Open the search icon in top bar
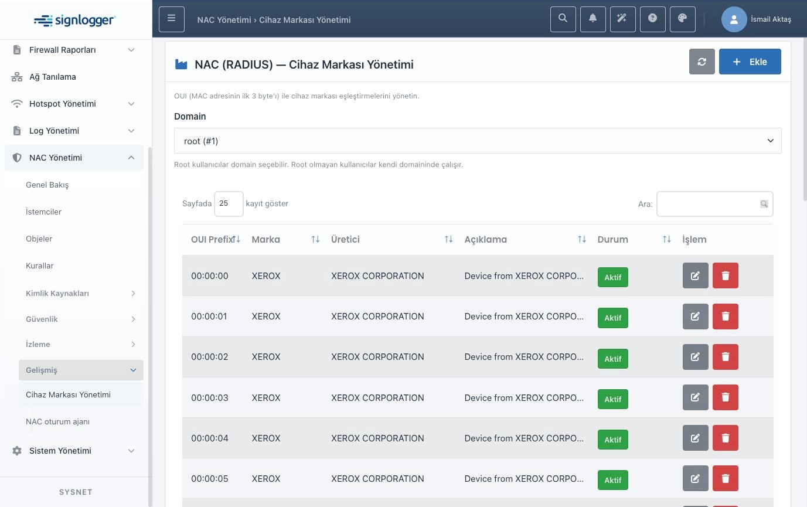 click(563, 19)
